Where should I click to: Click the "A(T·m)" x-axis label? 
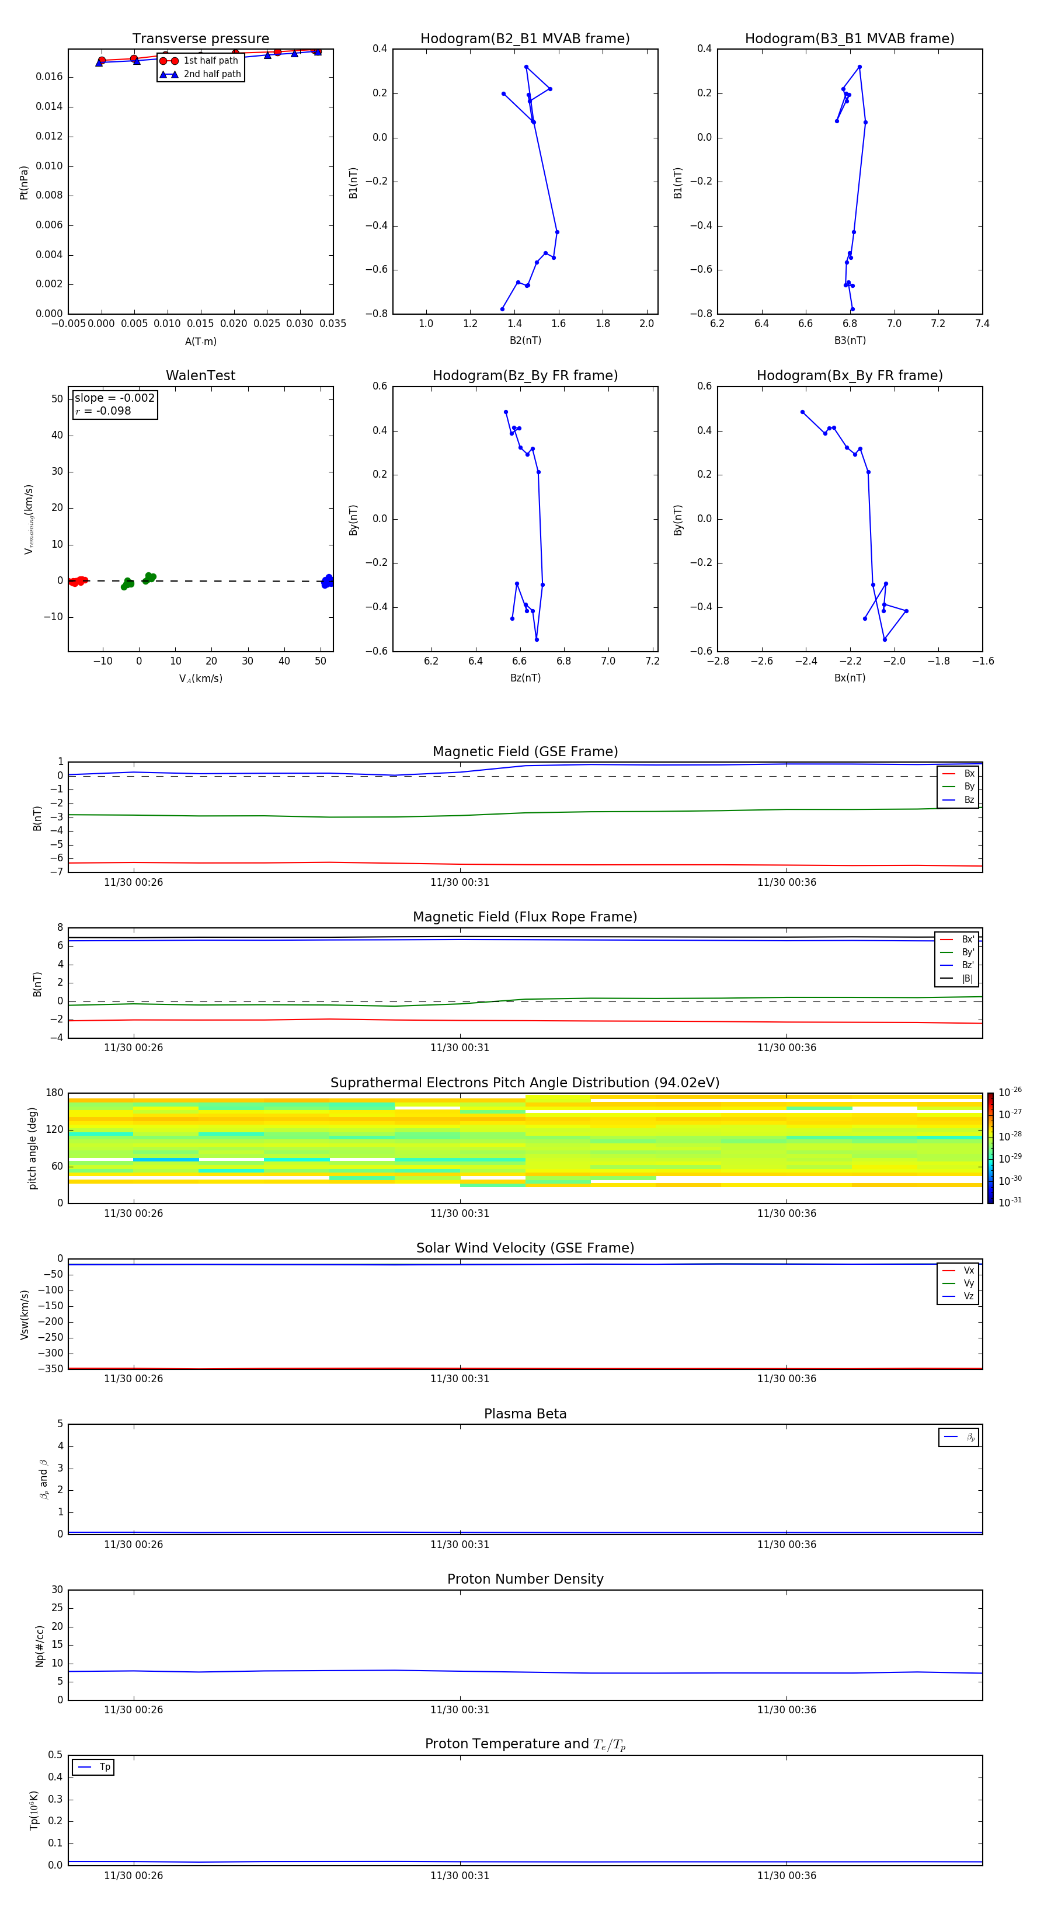(200, 341)
